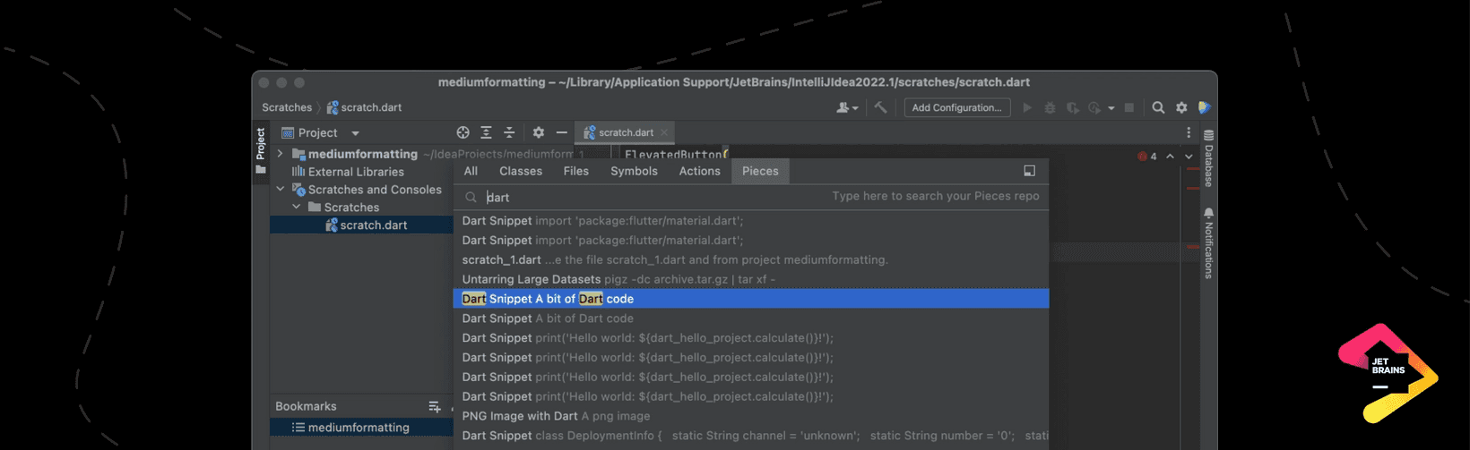Click the Bookmarks panel header
Screen dimensions: 1470x450
point(306,406)
